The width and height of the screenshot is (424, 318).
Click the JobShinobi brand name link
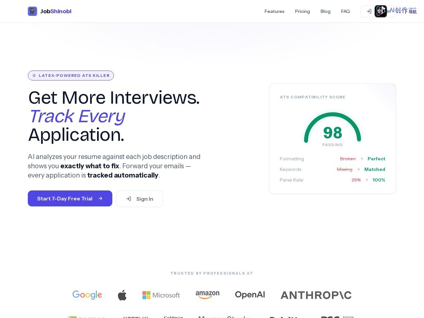tap(56, 11)
